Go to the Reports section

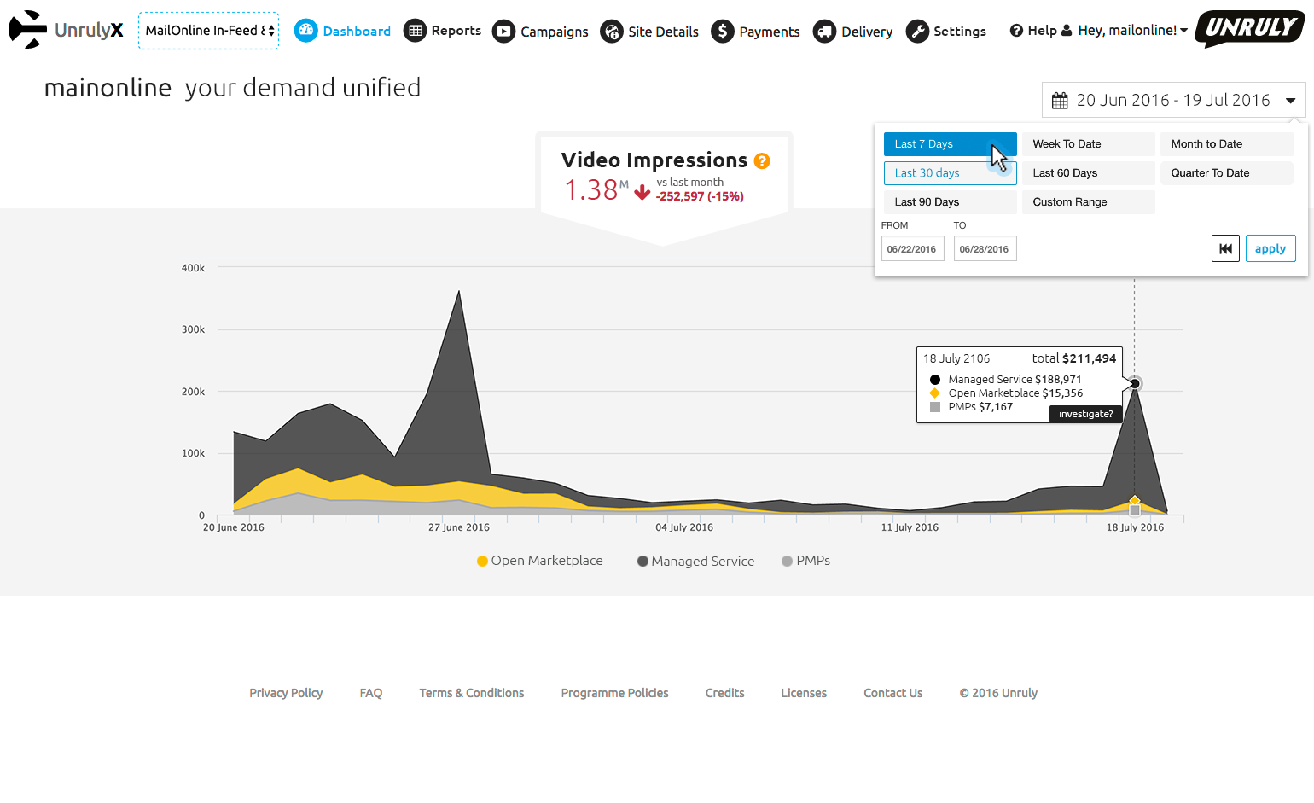tap(456, 31)
